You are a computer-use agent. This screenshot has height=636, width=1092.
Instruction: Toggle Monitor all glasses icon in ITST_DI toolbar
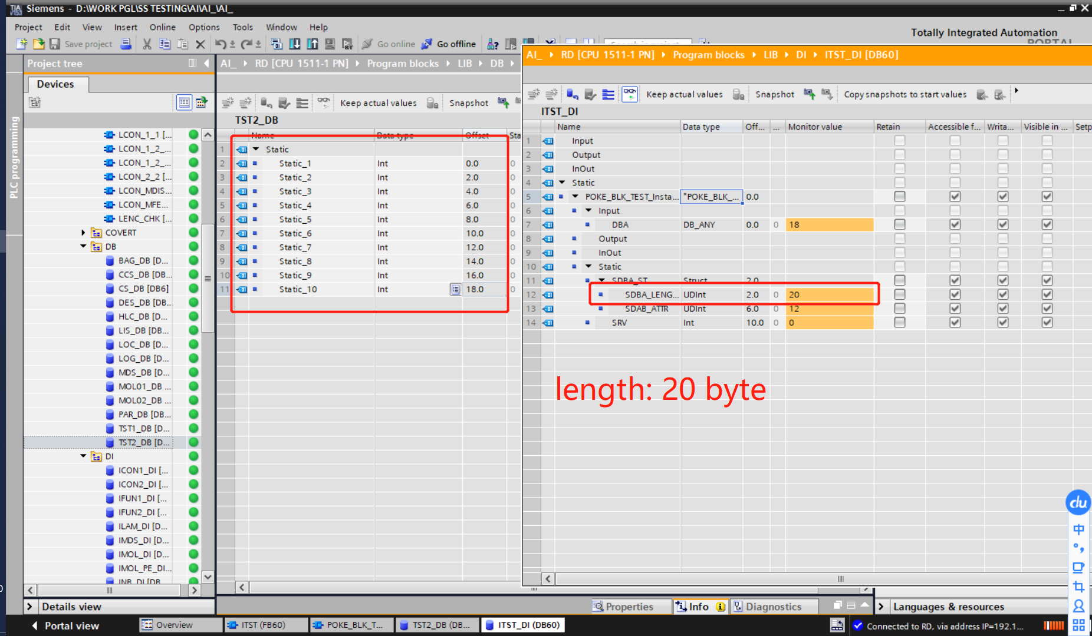(x=630, y=94)
